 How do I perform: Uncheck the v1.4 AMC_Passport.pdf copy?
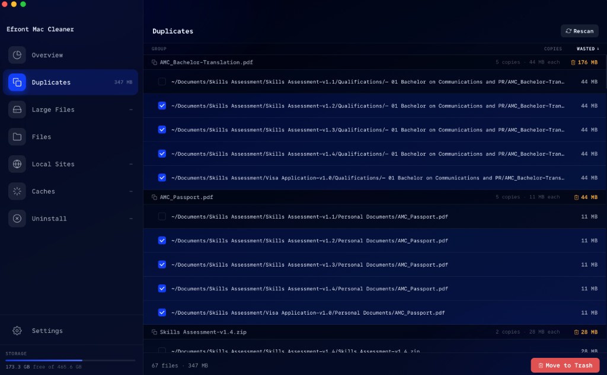162,289
